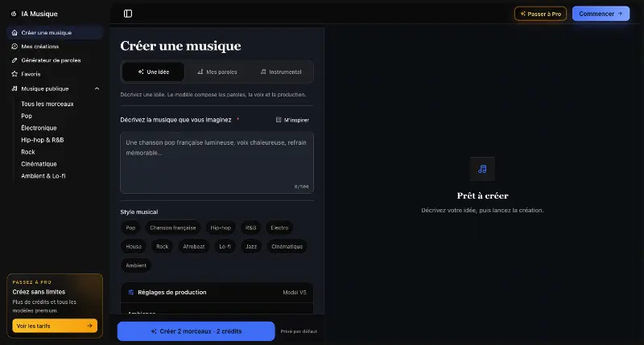The width and height of the screenshot is (644, 345).
Task: Click the star icon beside Favoris
Action: (x=14, y=74)
